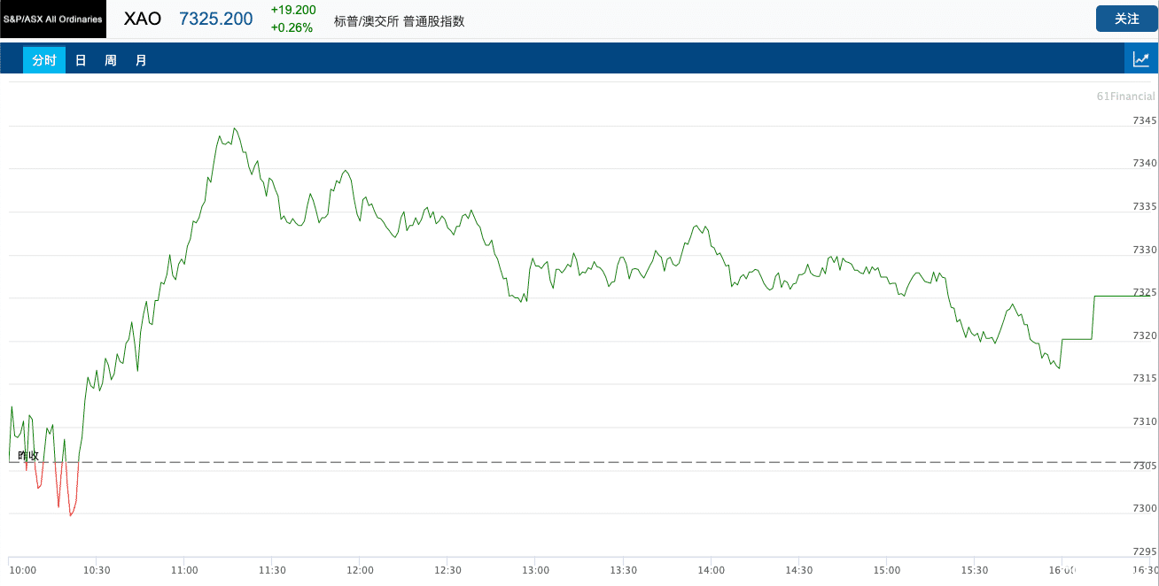
Task: Click the 标普/澳交所 普通股指数 name
Action: point(399,21)
